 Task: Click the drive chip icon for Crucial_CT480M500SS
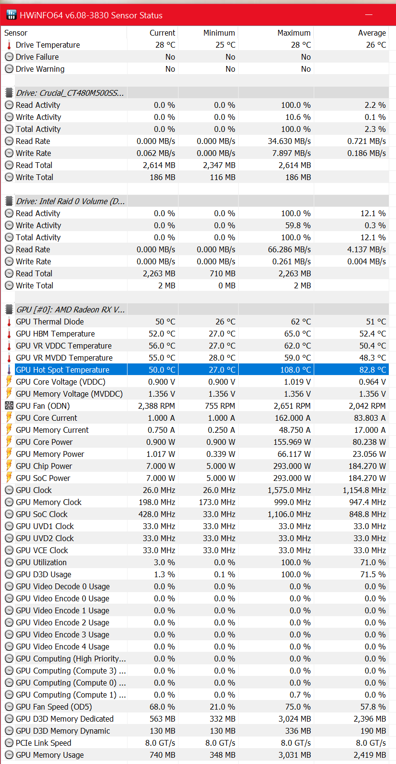(x=9, y=93)
